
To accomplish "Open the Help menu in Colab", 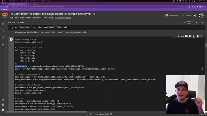I will click(x=51, y=18).
